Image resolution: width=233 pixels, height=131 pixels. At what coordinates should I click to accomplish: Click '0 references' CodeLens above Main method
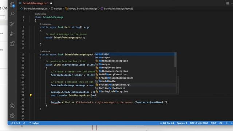pos(46,24)
